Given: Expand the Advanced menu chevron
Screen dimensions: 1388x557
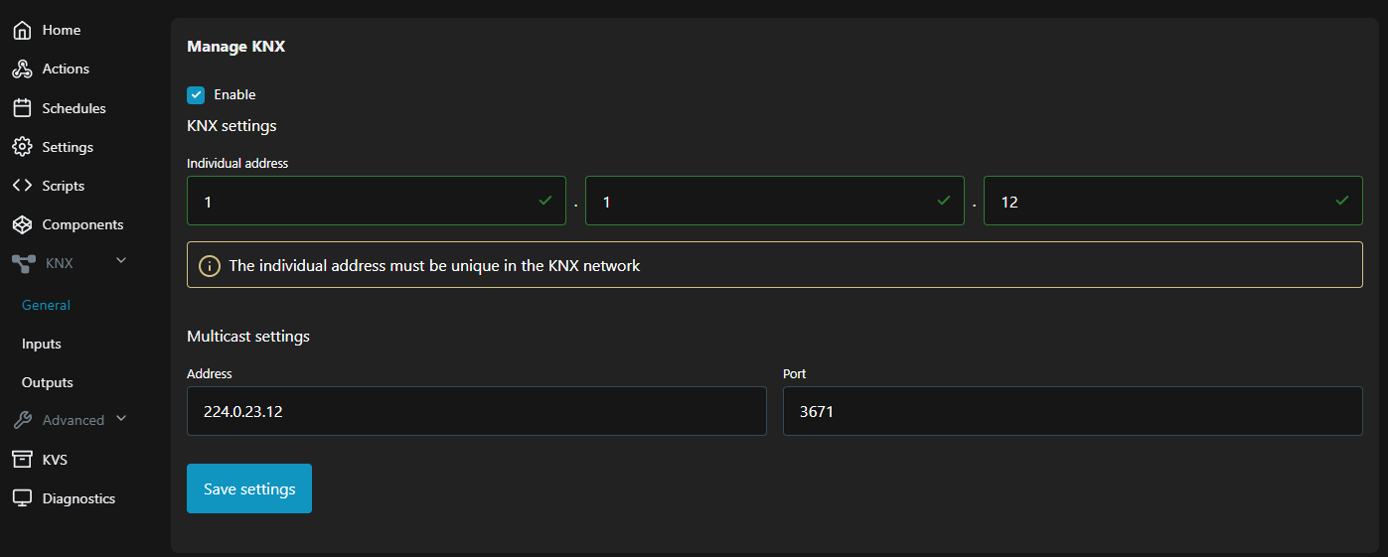Looking at the screenshot, I should pyautogui.click(x=121, y=419).
